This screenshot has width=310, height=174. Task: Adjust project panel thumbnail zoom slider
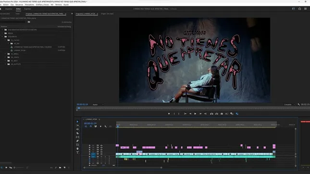tap(19, 167)
